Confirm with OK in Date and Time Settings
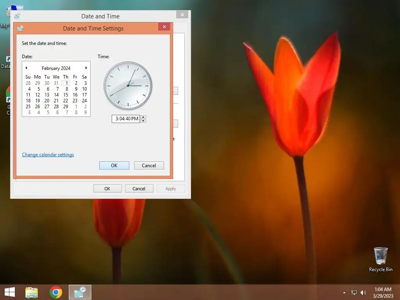The width and height of the screenshot is (400, 300). point(114,165)
